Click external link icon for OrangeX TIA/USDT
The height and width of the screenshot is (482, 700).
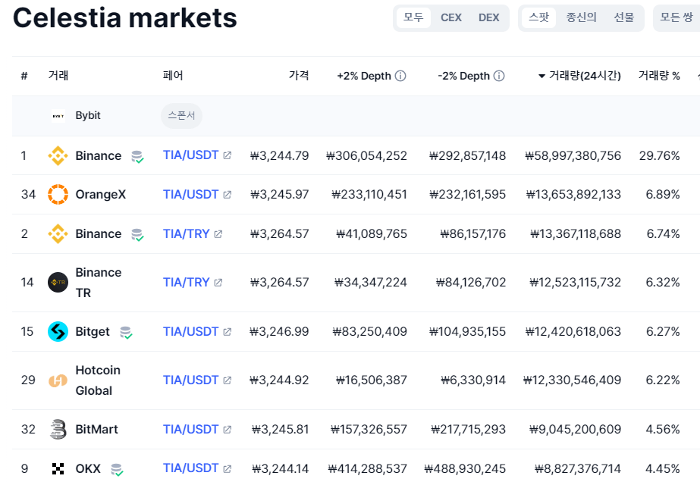tap(228, 195)
